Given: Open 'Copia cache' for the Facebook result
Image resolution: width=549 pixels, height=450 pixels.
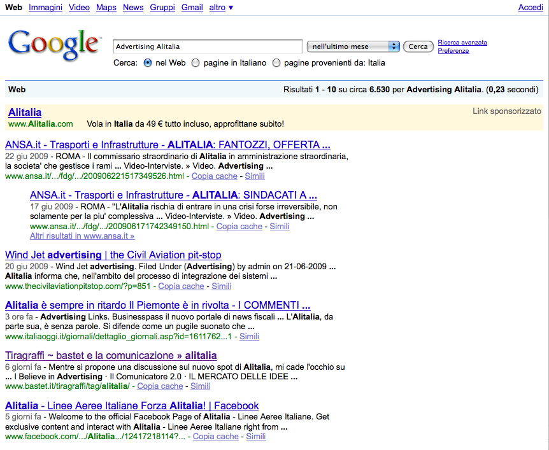Looking at the screenshot, I should click(216, 437).
